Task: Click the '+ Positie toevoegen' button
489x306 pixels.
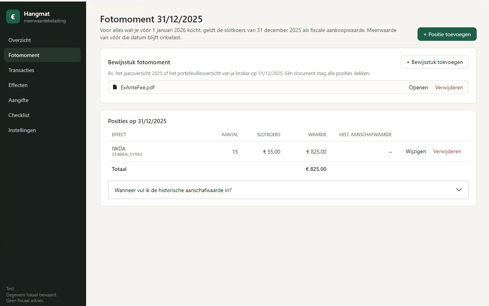Action: click(447, 34)
